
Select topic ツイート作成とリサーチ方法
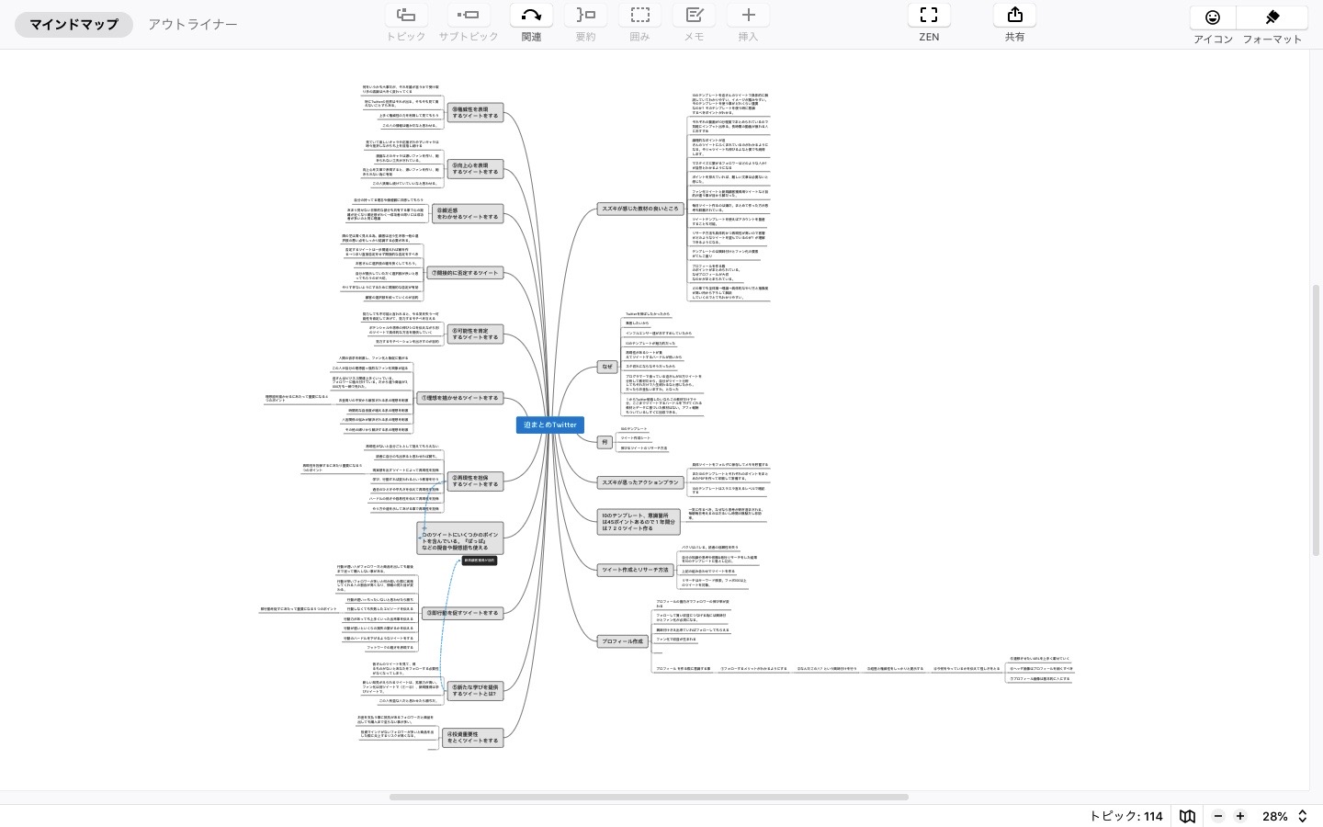point(635,570)
